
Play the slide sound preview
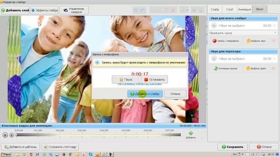tap(214, 25)
